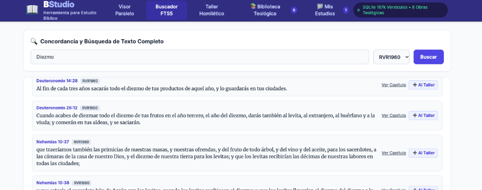Click RVR1960 tag on Deuteronomio 14:28

(90, 81)
